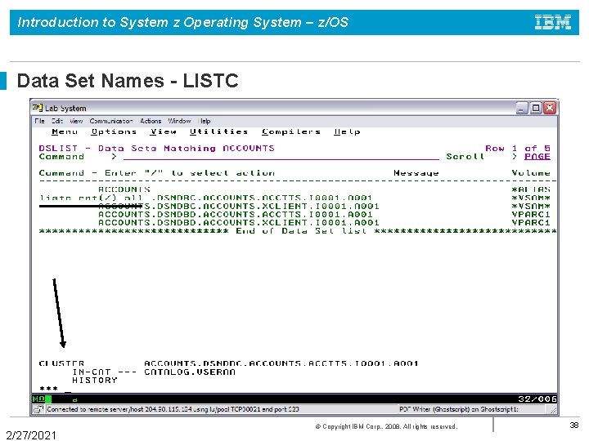Click the IBM logo in slide header
Screen dimensions: 589x441
(553, 22)
